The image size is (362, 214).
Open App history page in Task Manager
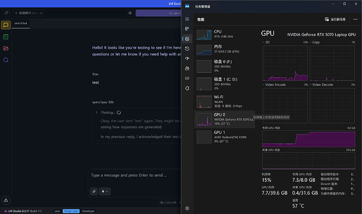point(187,49)
